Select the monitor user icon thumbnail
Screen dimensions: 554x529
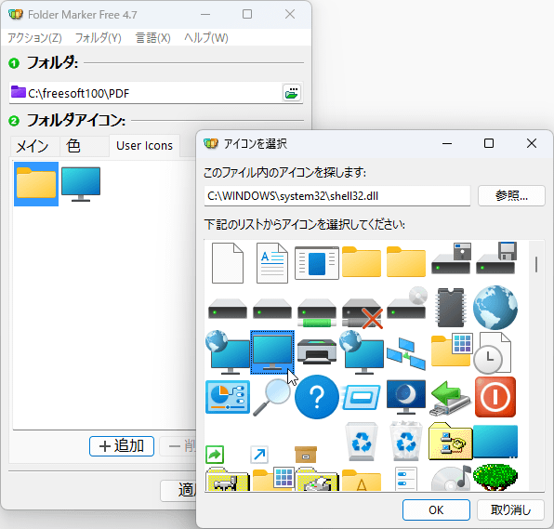[x=81, y=184]
